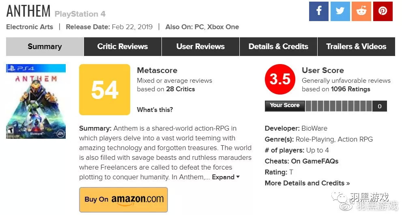Go to Details & Credits tab
402x215 pixels.
[278, 47]
